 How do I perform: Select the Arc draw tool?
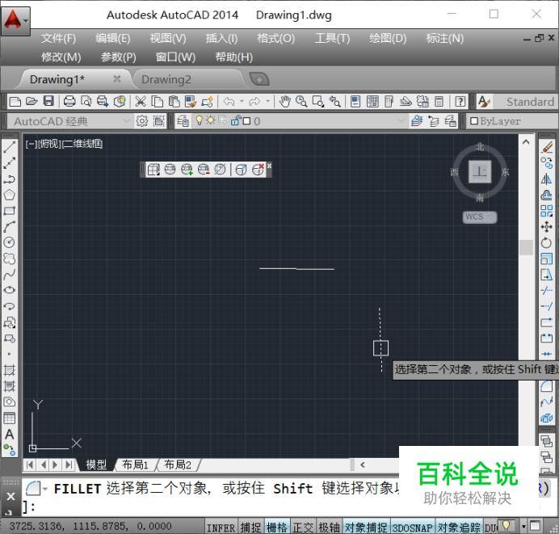[9, 226]
